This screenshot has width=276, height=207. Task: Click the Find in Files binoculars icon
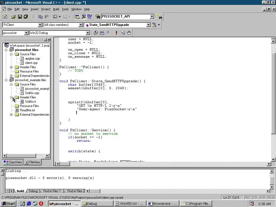(x=98, y=17)
